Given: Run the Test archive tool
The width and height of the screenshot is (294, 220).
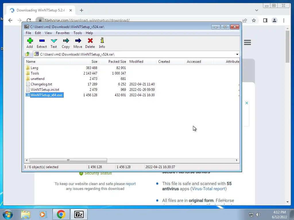Looking at the screenshot, I should [x=54, y=43].
